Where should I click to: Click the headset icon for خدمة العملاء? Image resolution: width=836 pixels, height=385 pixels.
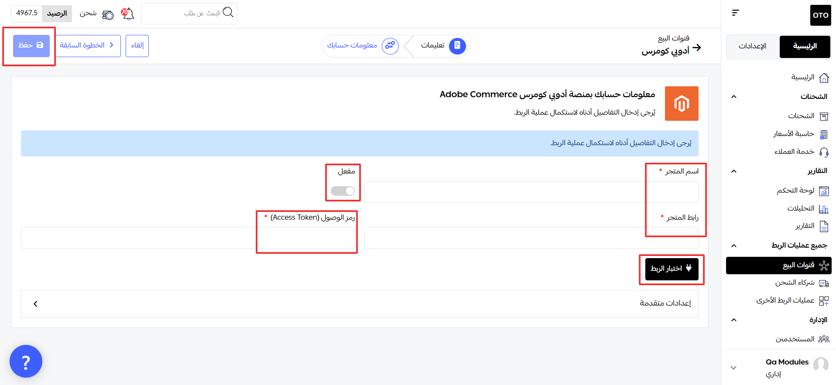pos(824,152)
